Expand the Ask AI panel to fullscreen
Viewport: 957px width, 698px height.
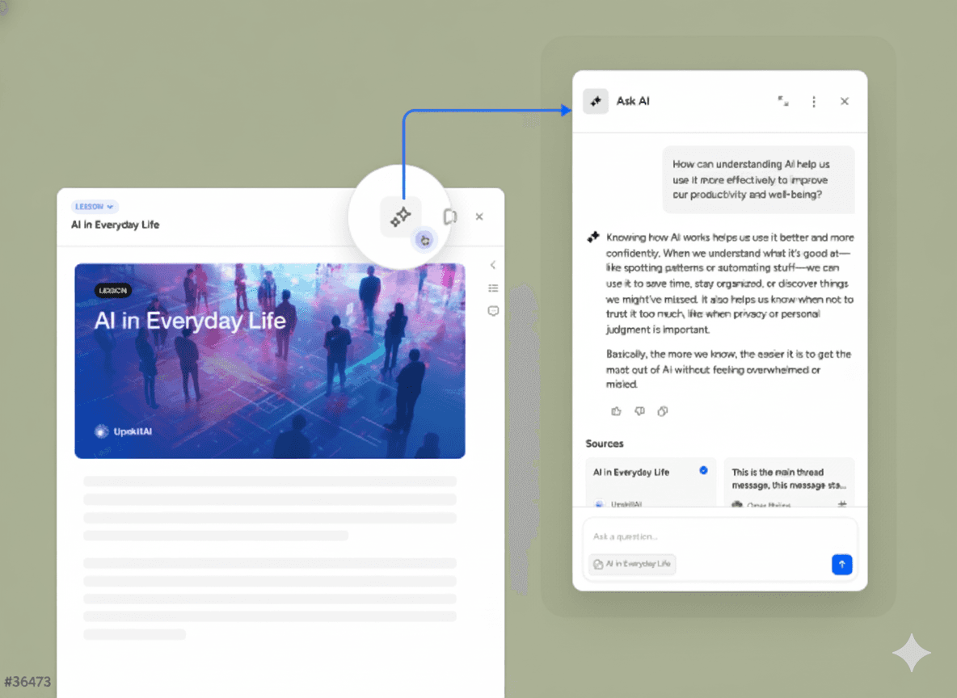(783, 101)
